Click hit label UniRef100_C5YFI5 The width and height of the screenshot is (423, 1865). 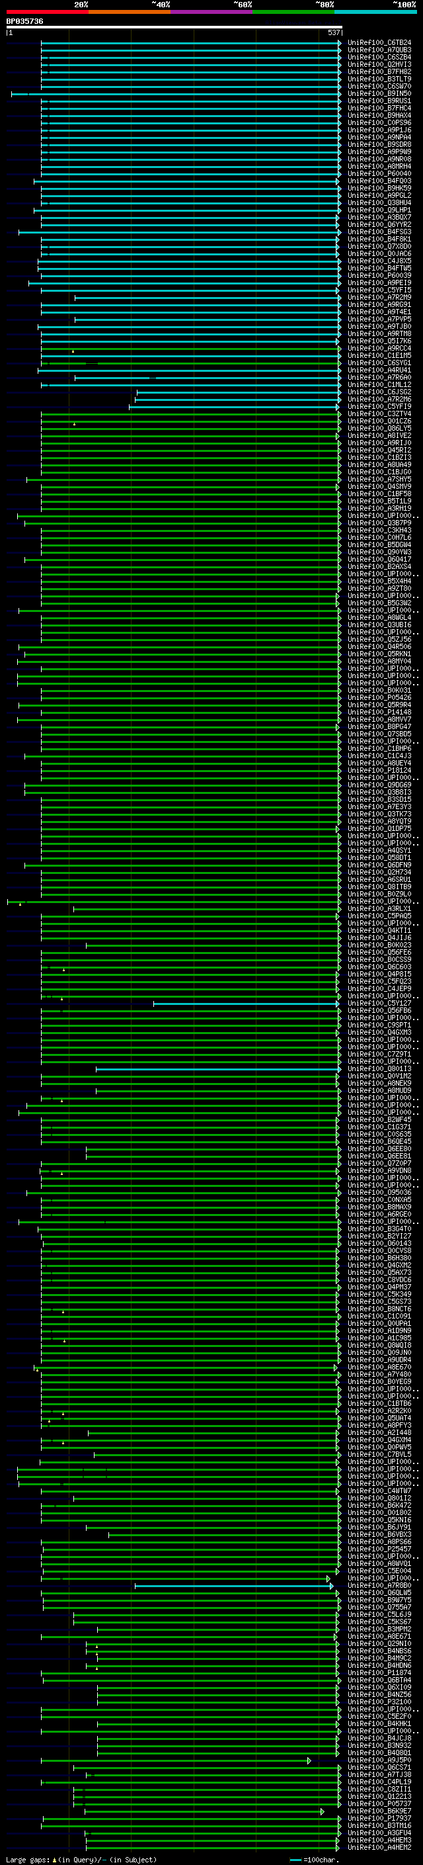(379, 290)
